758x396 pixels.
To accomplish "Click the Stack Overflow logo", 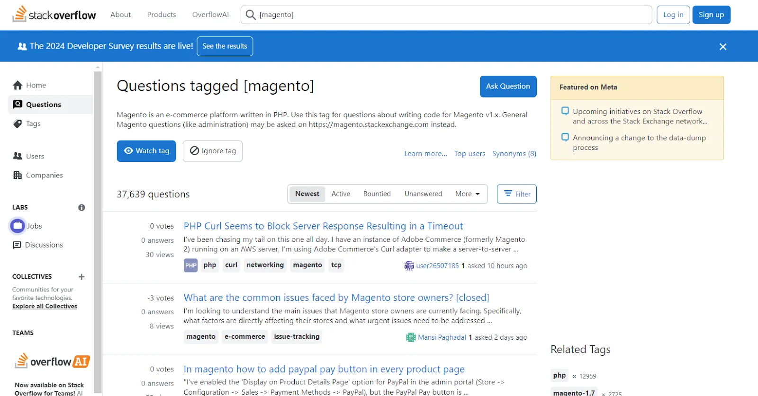I will click(x=54, y=15).
